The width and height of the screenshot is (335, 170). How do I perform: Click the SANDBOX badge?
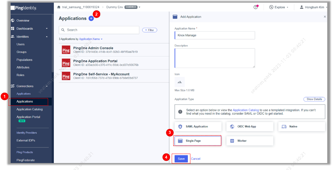click(131, 7)
